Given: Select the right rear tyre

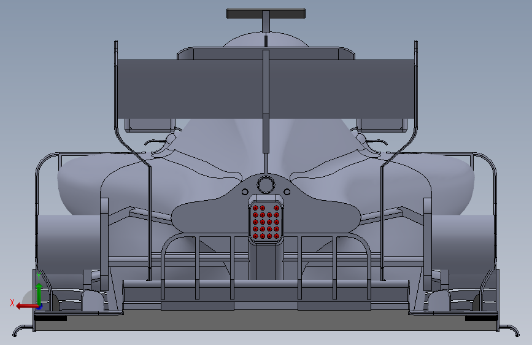Looking at the screenshot, I should [x=463, y=243].
